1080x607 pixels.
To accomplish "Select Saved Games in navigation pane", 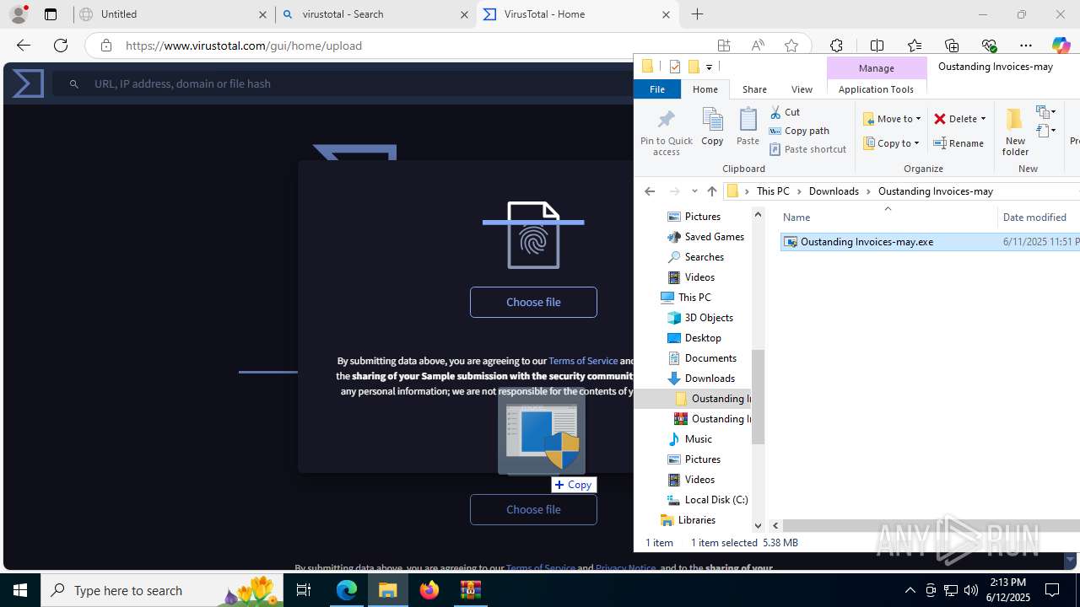I will [714, 237].
